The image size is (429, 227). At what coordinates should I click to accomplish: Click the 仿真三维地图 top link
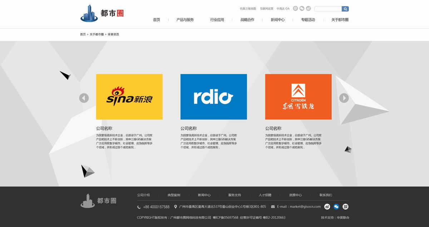coord(248,9)
